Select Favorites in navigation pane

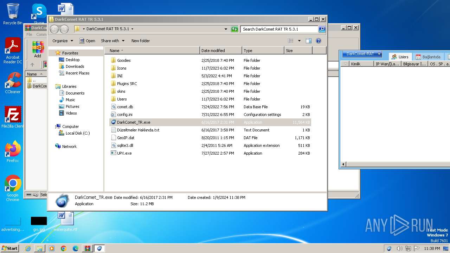coord(70,53)
